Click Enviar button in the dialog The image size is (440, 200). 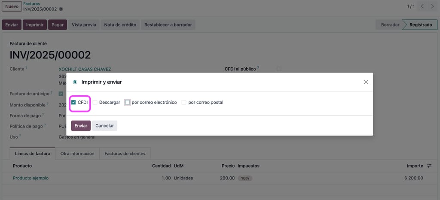tap(81, 126)
